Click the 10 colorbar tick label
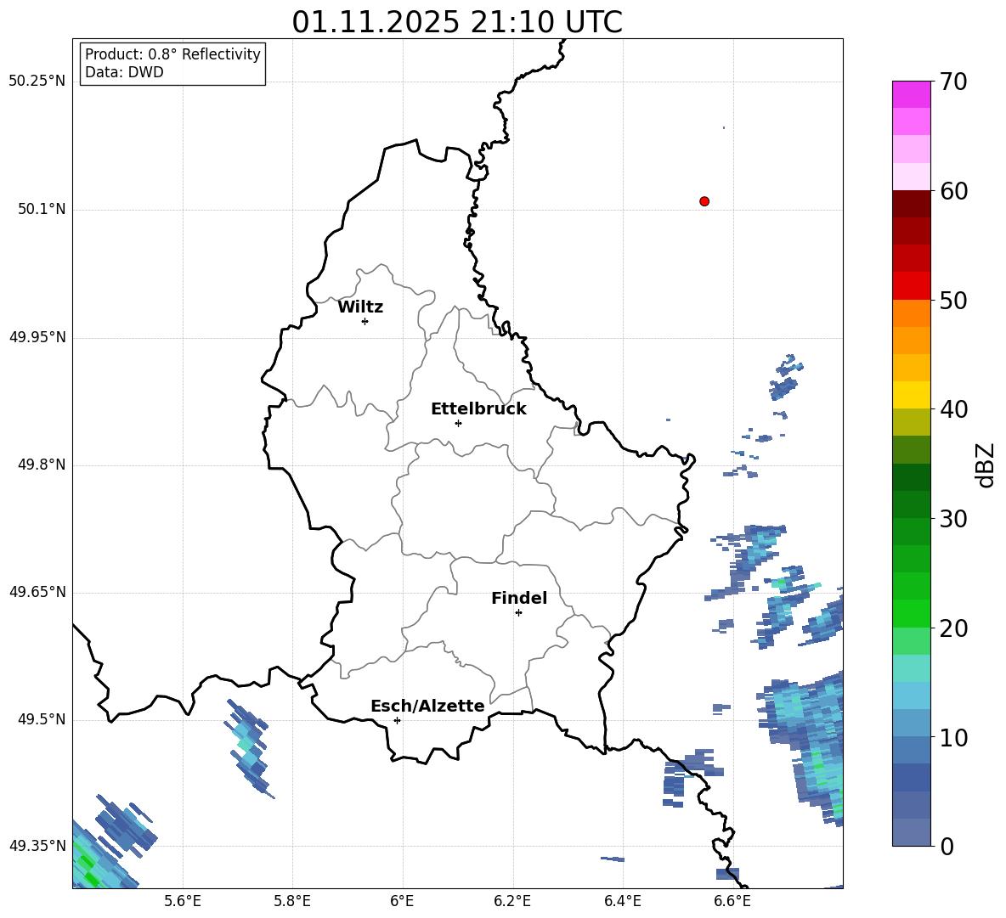This screenshot has height=918, width=1006. pos(953,738)
